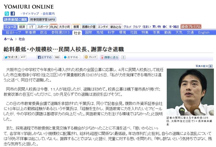Open the Twitter icon under the logo
216x147 pixels.
(x=7, y=14)
